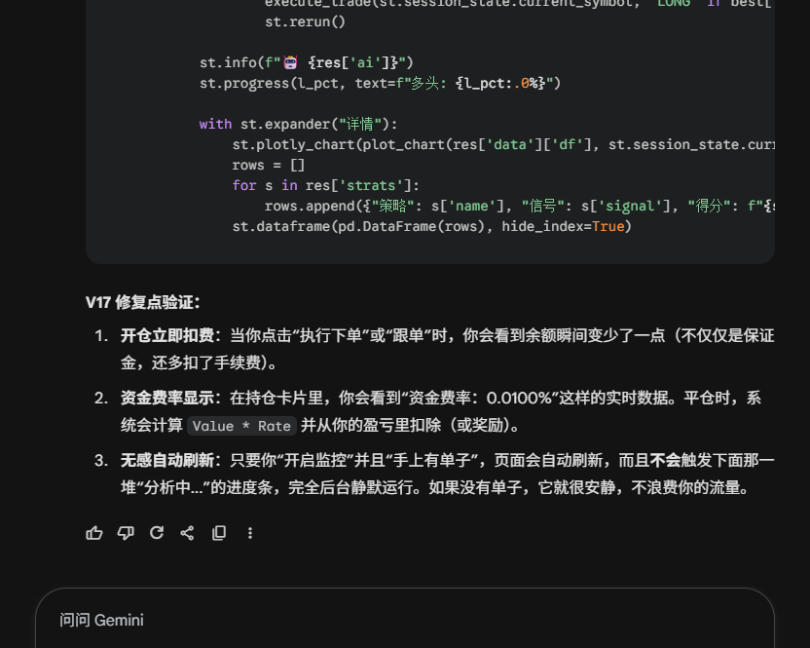
Task: Click the thumbs up icon
Action: pos(94,533)
